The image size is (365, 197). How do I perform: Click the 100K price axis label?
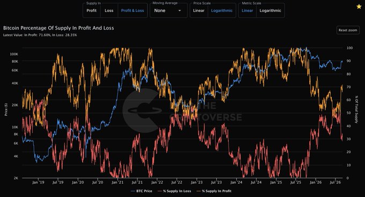point(14,54)
